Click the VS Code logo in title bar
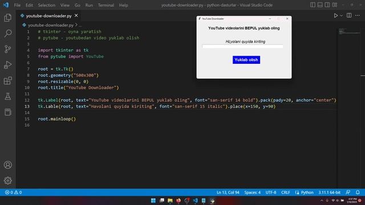 6,5
